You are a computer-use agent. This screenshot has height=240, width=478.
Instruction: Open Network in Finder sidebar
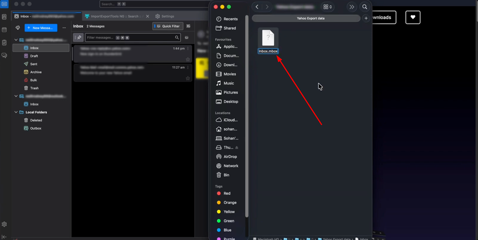tap(227, 166)
